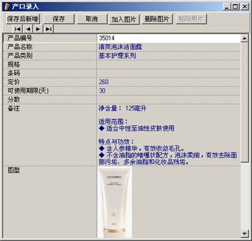Select the 产品编号 field with 35014

pos(169,38)
